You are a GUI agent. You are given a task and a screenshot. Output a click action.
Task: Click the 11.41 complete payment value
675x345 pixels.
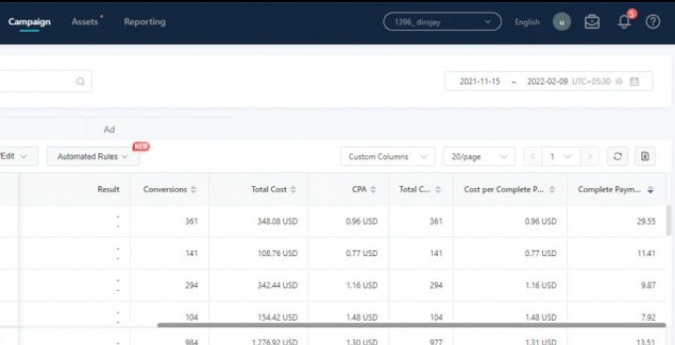pyautogui.click(x=646, y=253)
